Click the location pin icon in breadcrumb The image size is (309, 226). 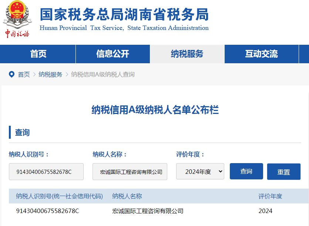click(11, 74)
